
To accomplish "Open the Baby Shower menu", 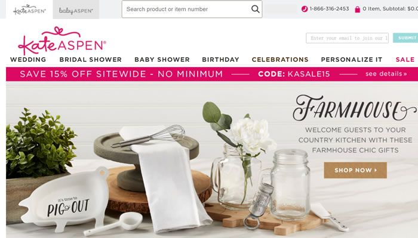I will coord(162,59).
